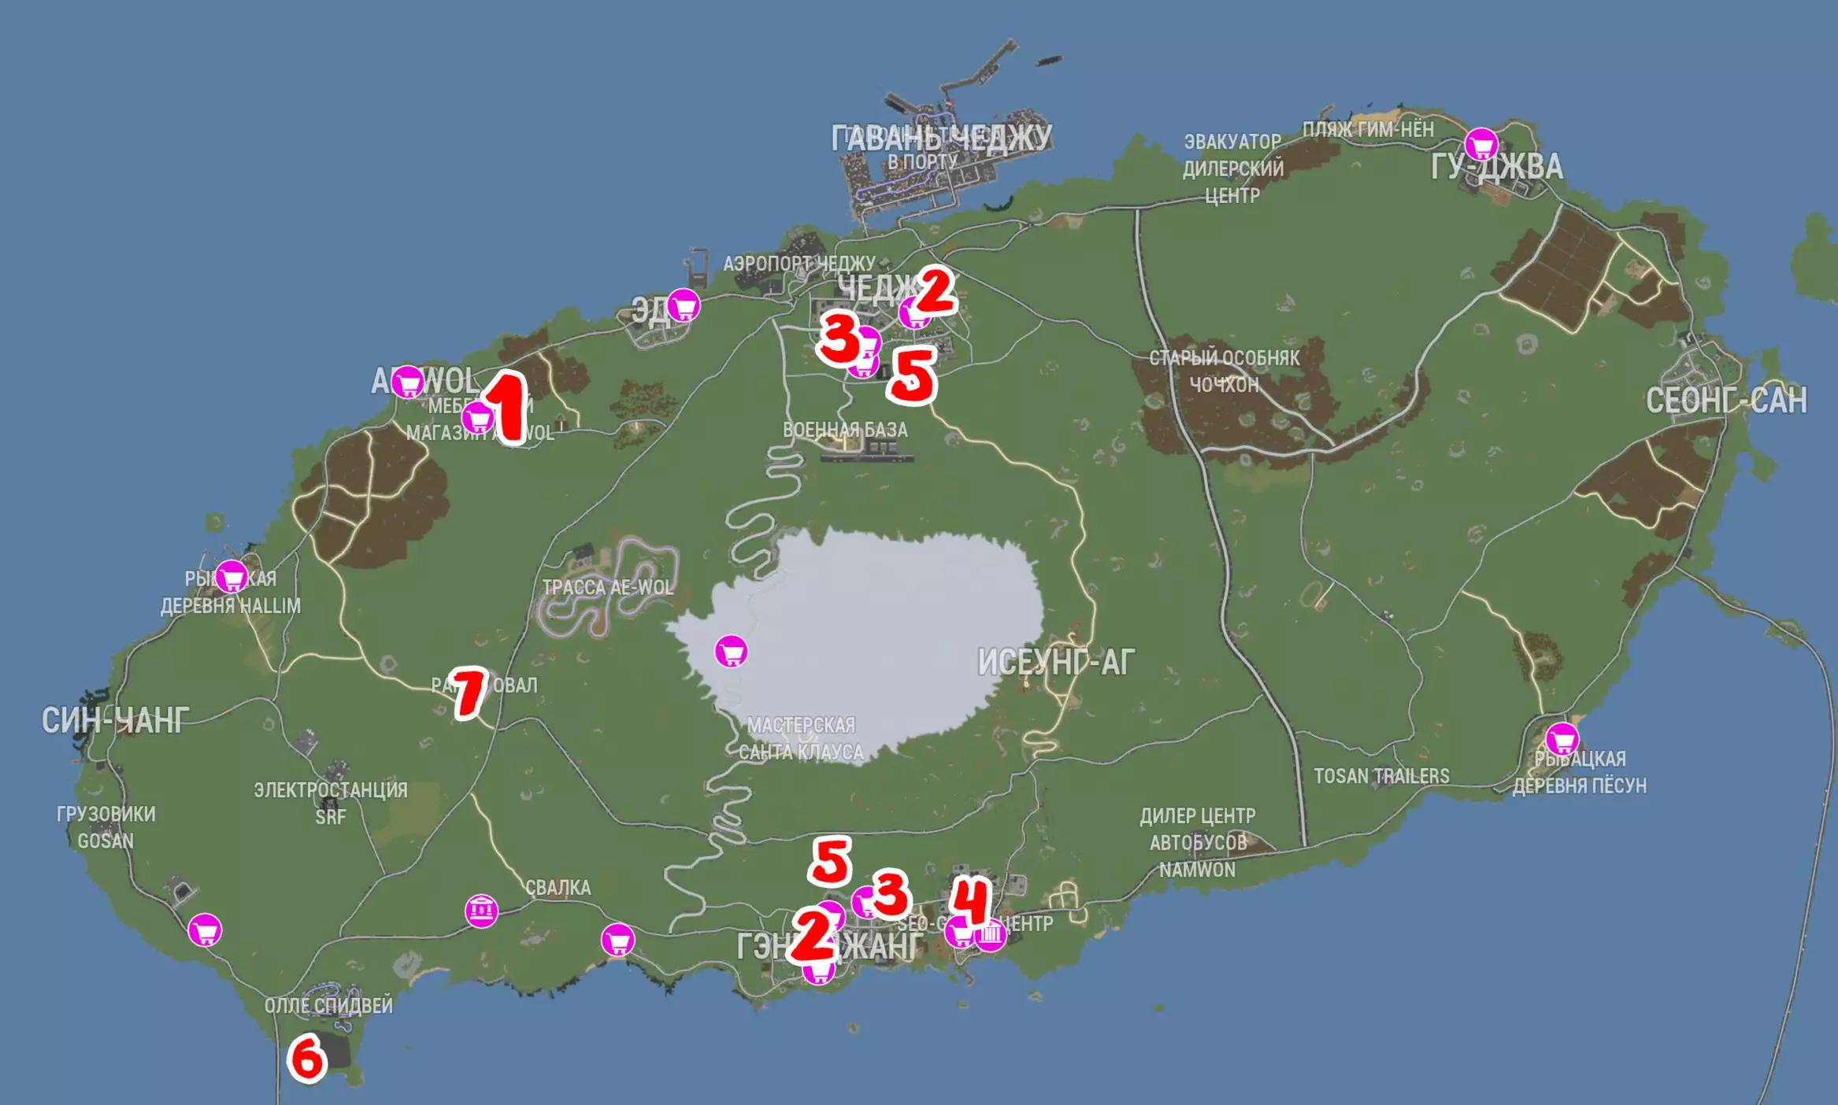Click the bank icon west of Свалка

click(x=481, y=911)
